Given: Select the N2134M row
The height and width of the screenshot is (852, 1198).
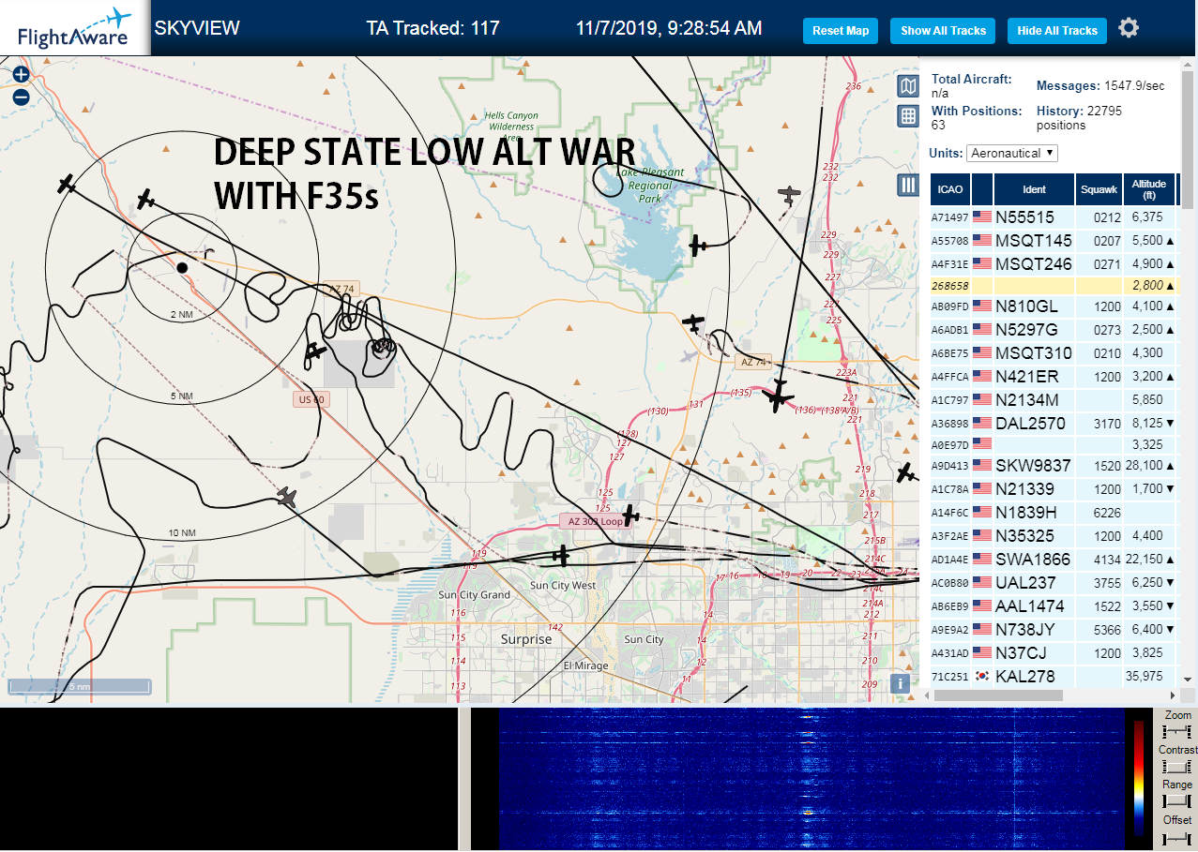Looking at the screenshot, I should point(1054,400).
